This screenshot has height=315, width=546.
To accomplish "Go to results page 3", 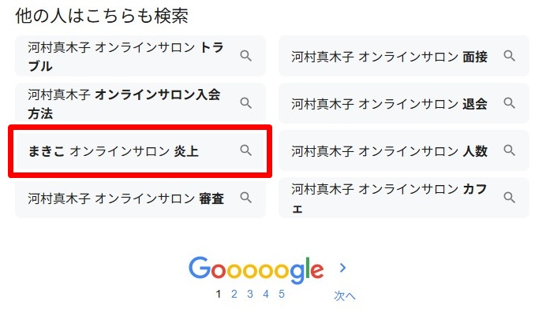I will 249,294.
